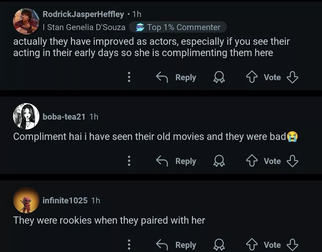322x252 pixels.
Task: Upvote infinite1025's comment
Action: pyautogui.click(x=252, y=245)
